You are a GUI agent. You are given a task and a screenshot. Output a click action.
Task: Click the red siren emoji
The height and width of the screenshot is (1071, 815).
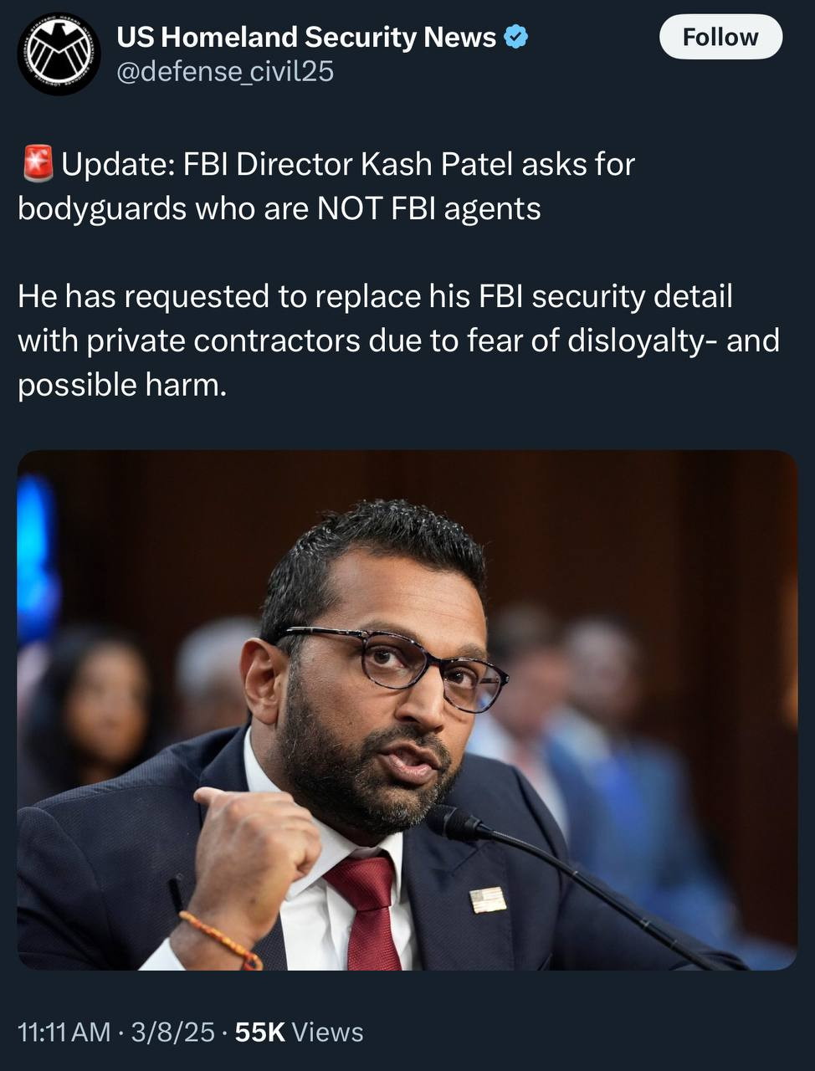click(37, 163)
